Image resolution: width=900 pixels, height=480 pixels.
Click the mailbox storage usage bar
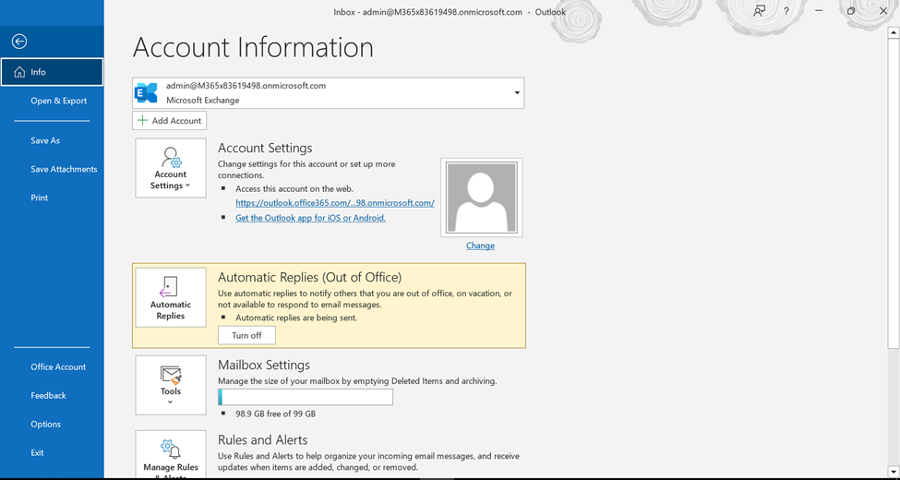pyautogui.click(x=306, y=397)
